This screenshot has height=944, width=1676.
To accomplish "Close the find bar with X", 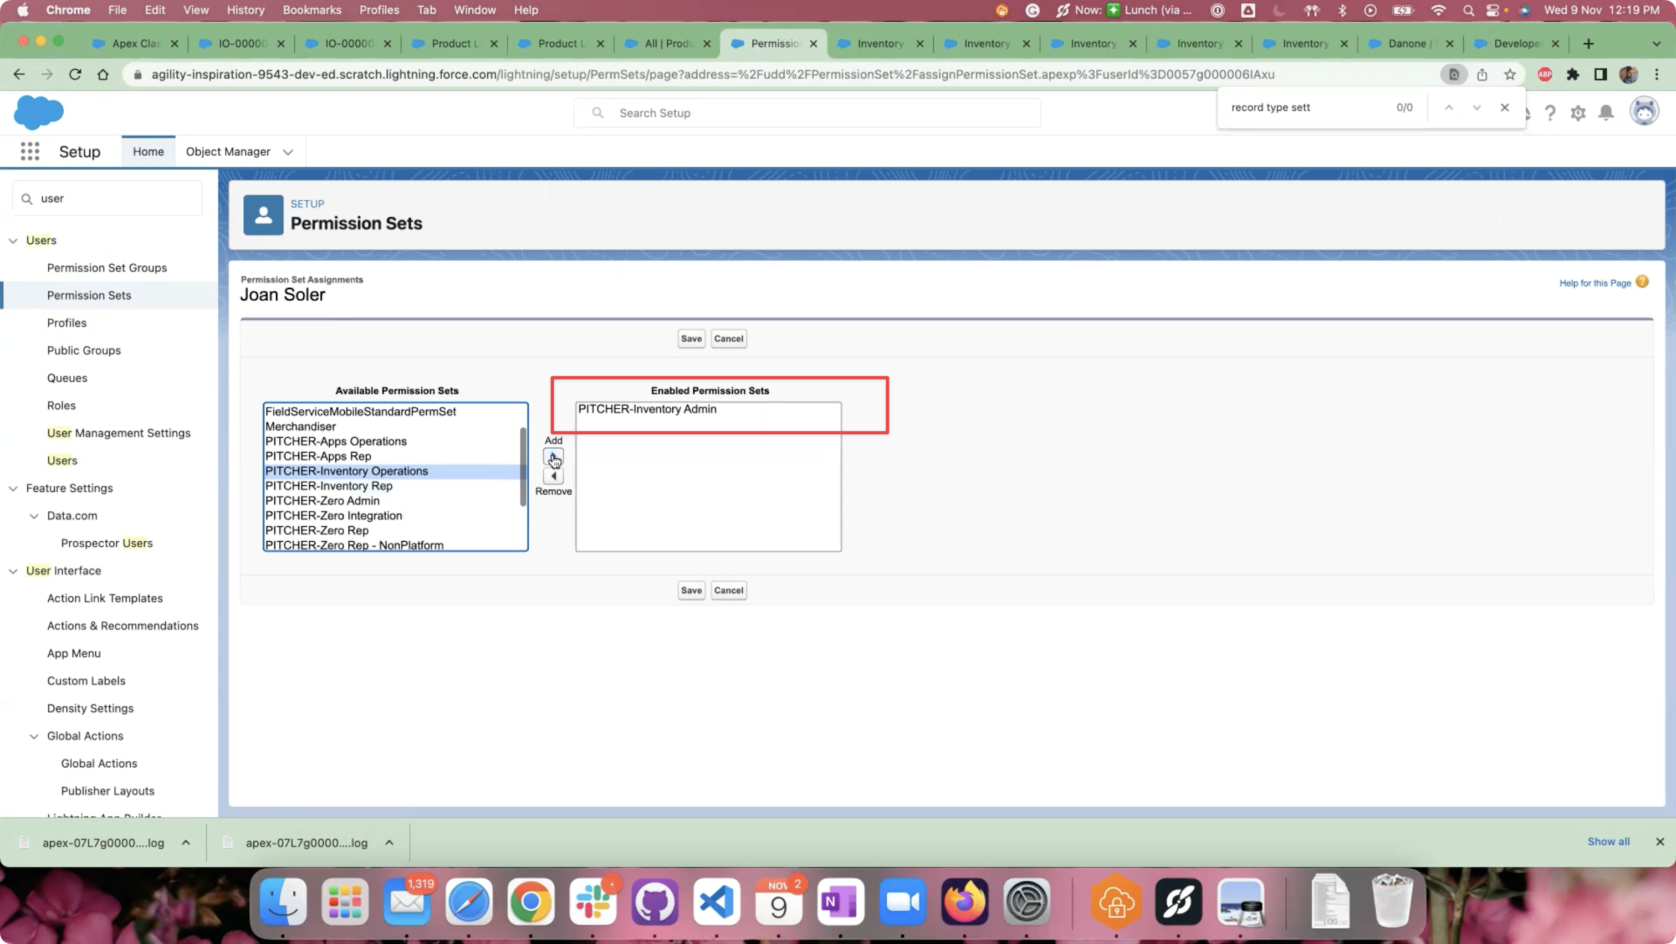I will [1504, 108].
